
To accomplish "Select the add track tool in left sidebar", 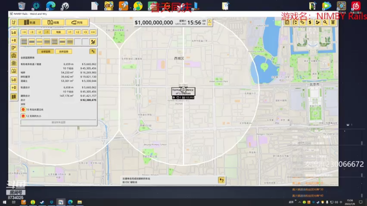I will (x=14, y=40).
